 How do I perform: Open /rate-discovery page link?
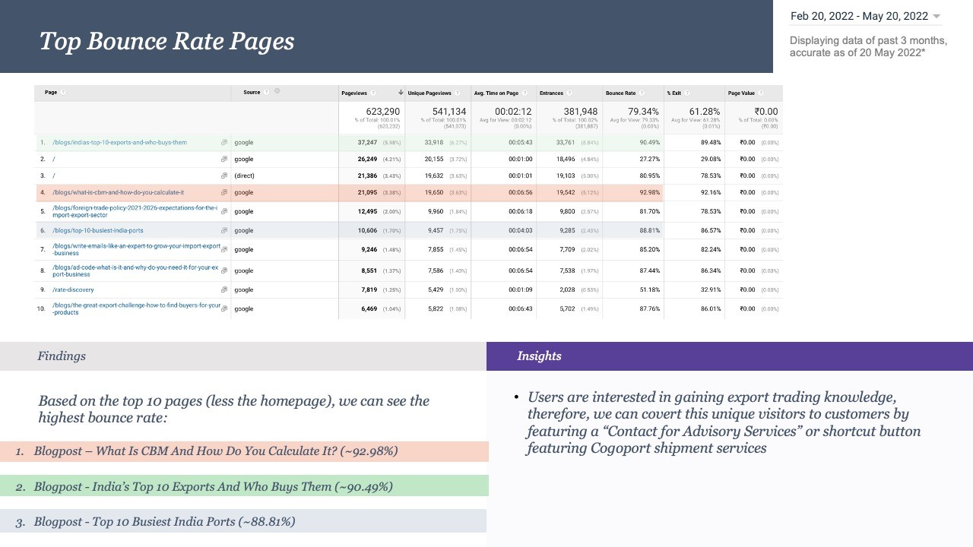pos(73,290)
